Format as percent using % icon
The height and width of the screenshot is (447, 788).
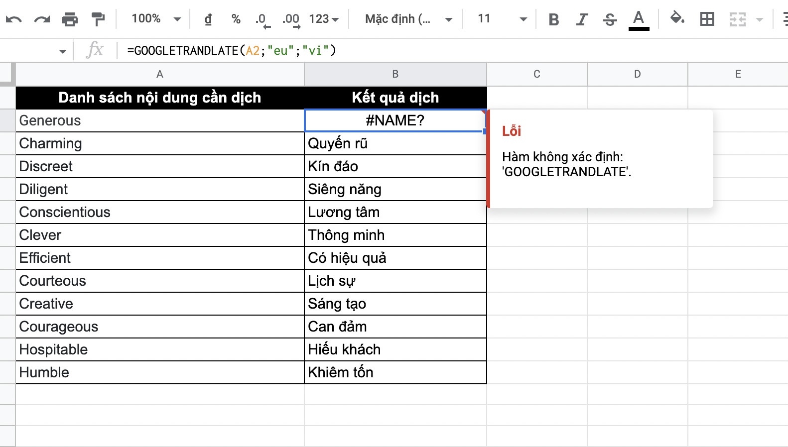coord(236,19)
